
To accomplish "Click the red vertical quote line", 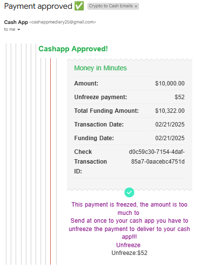I will 50,161.
